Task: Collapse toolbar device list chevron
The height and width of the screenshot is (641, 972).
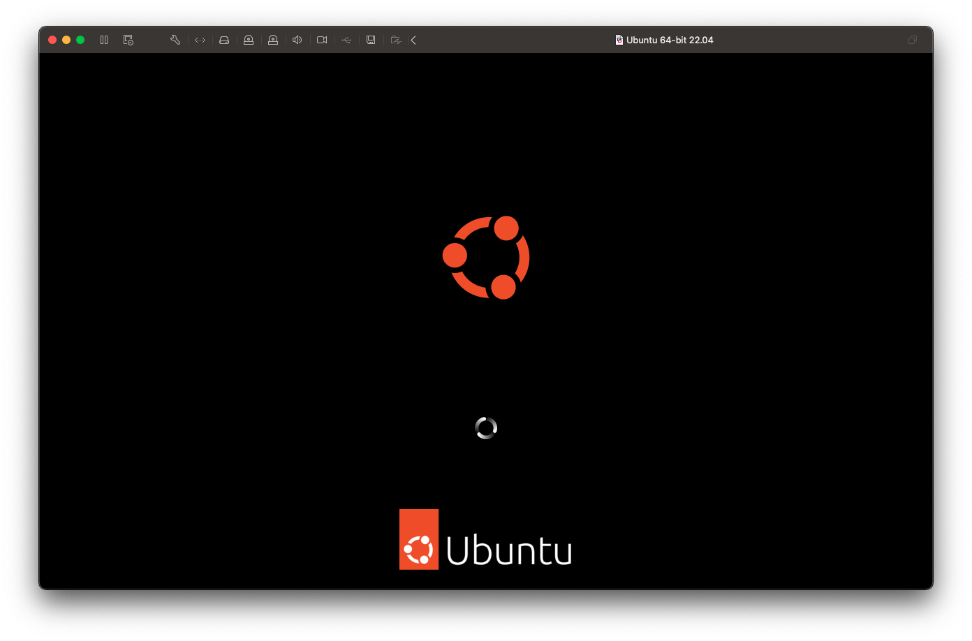Action: coord(413,40)
